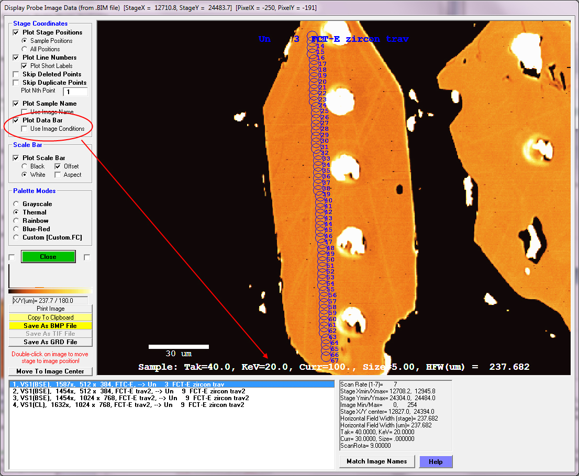Viewport: 579px width, 476px height.
Task: Click the thermal color gradient bar
Action: (x=50, y=291)
